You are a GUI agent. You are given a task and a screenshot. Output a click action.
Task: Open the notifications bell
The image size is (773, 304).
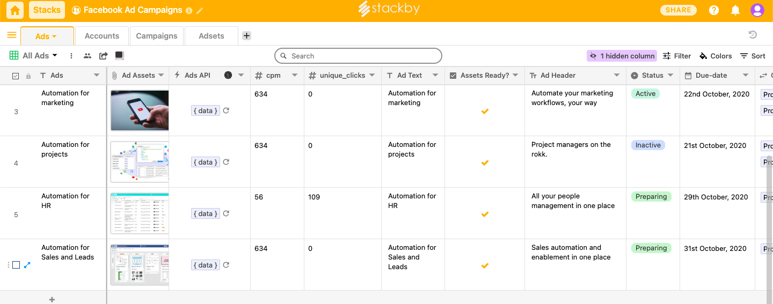coord(735,10)
